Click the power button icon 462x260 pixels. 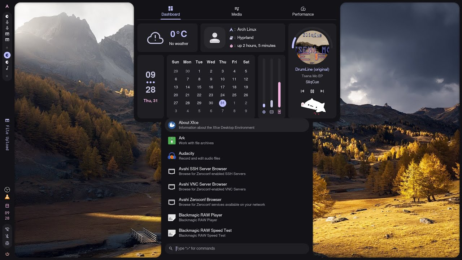[7, 254]
